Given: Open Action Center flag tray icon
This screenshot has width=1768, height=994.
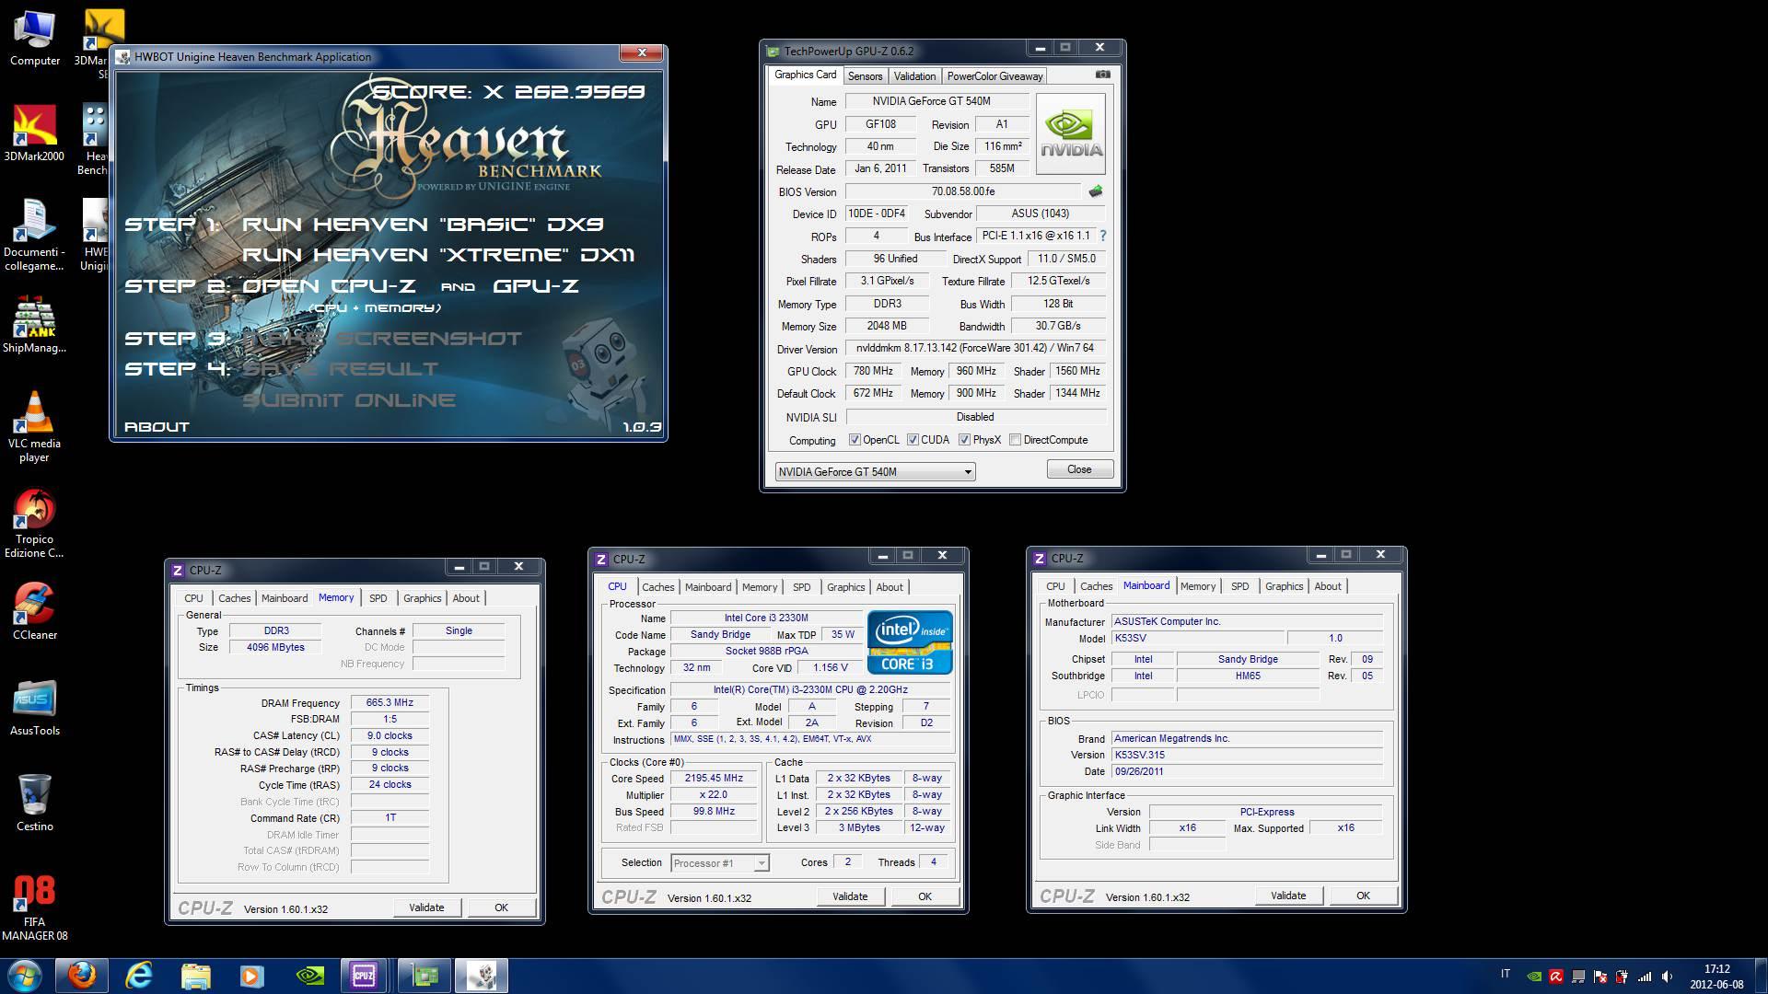Looking at the screenshot, I should 1600,977.
